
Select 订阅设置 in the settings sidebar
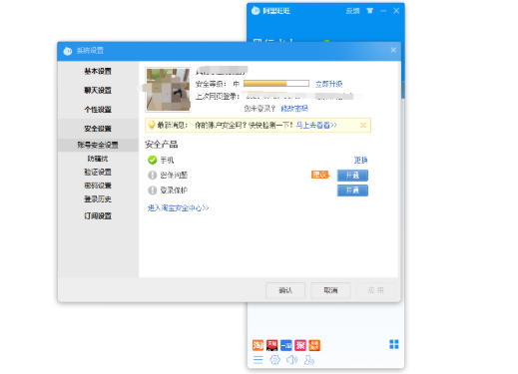98,216
